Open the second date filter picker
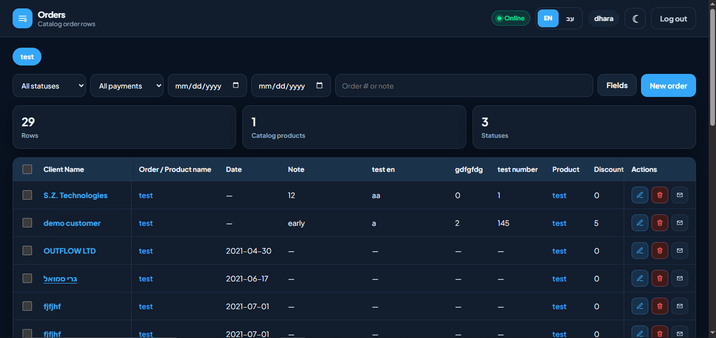Image resolution: width=716 pixels, height=338 pixels. click(319, 85)
